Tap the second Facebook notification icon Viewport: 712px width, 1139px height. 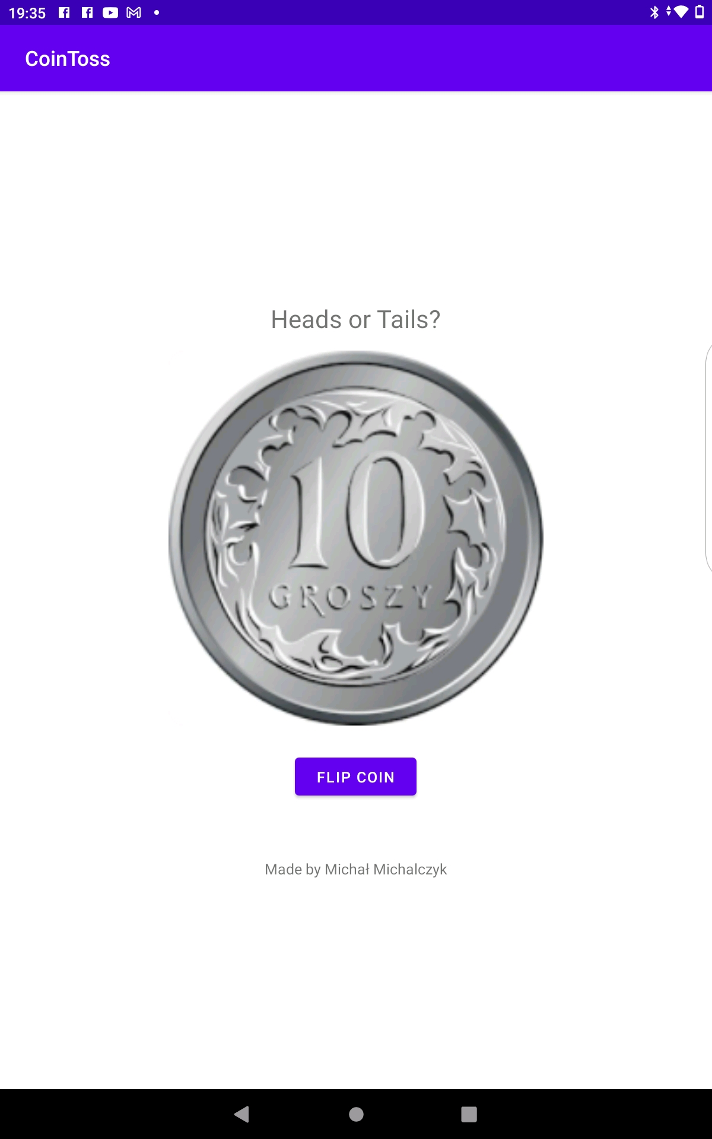[87, 12]
